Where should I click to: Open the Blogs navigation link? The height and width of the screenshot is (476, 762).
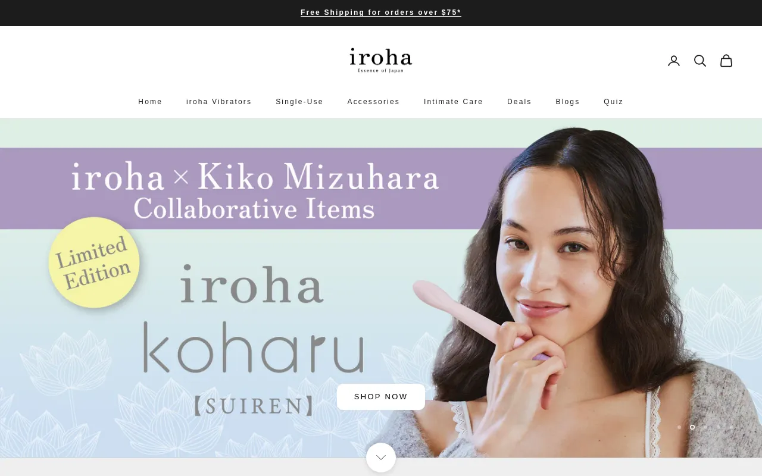pos(568,102)
